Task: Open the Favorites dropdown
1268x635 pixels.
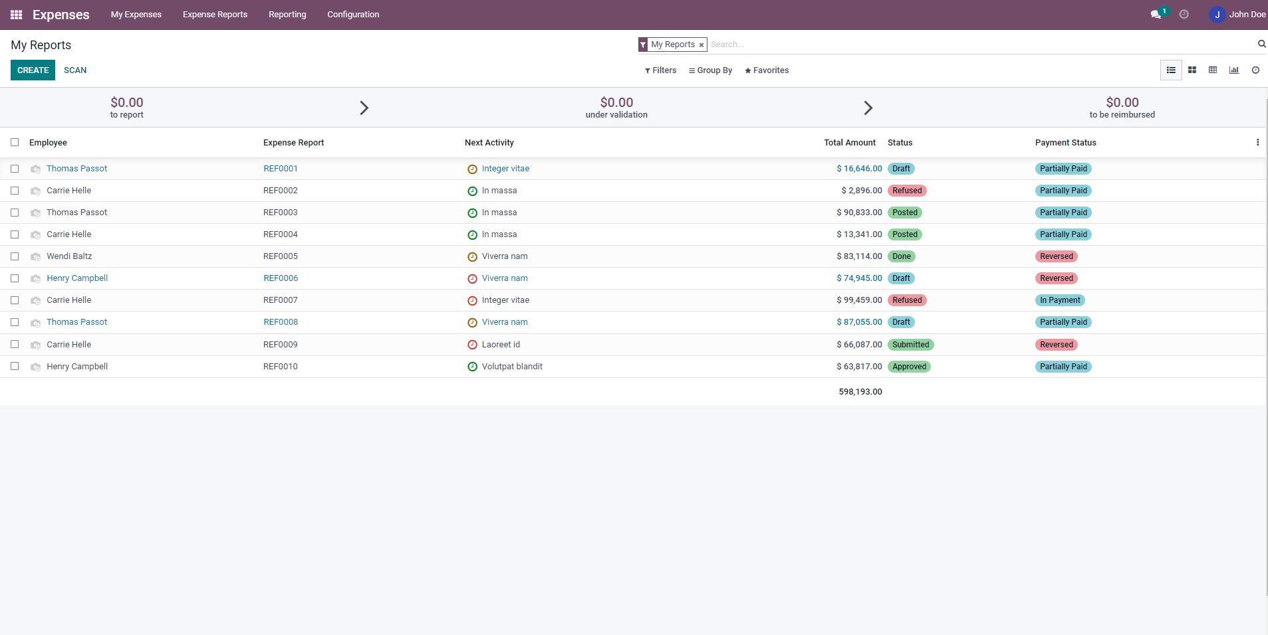Action: point(767,70)
